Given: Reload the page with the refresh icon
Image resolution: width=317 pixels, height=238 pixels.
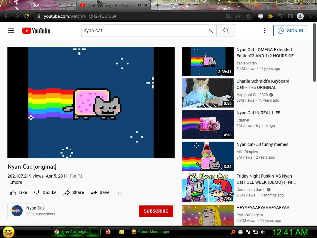Looking at the screenshot, I should pos(27,16).
